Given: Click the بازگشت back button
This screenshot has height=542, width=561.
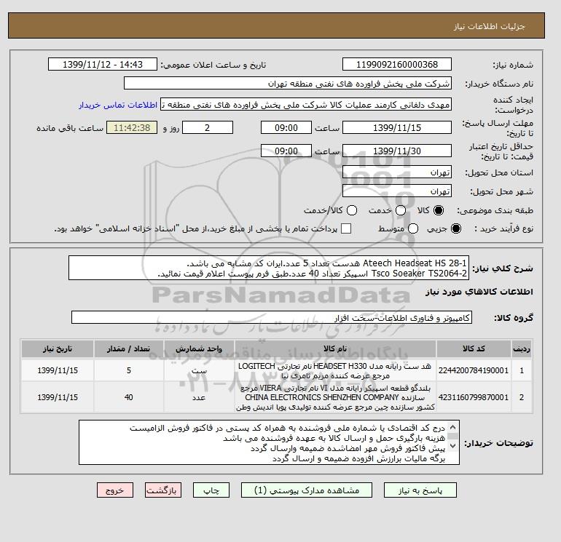Looking at the screenshot, I should point(163,490).
